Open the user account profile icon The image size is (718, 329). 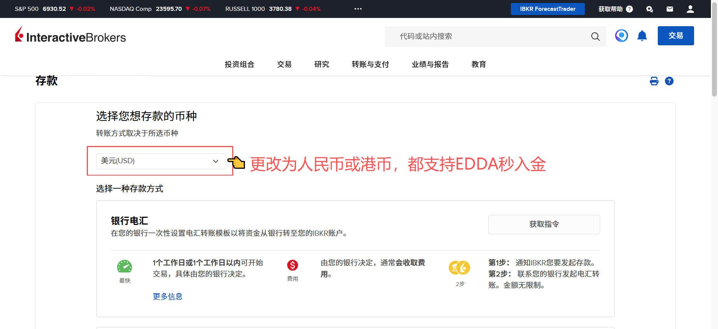coord(690,9)
